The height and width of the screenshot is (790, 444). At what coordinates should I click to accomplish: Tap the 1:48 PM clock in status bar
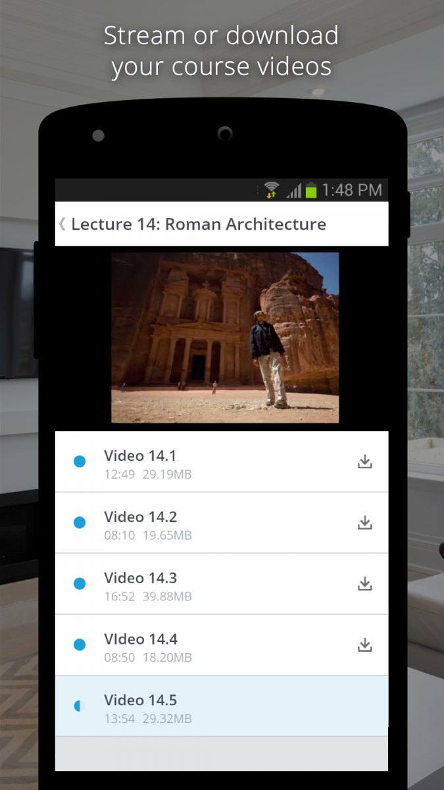pyautogui.click(x=352, y=191)
